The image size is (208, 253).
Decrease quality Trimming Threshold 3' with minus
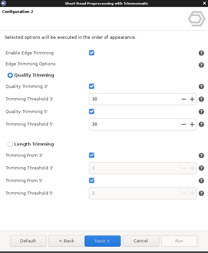click(x=184, y=99)
